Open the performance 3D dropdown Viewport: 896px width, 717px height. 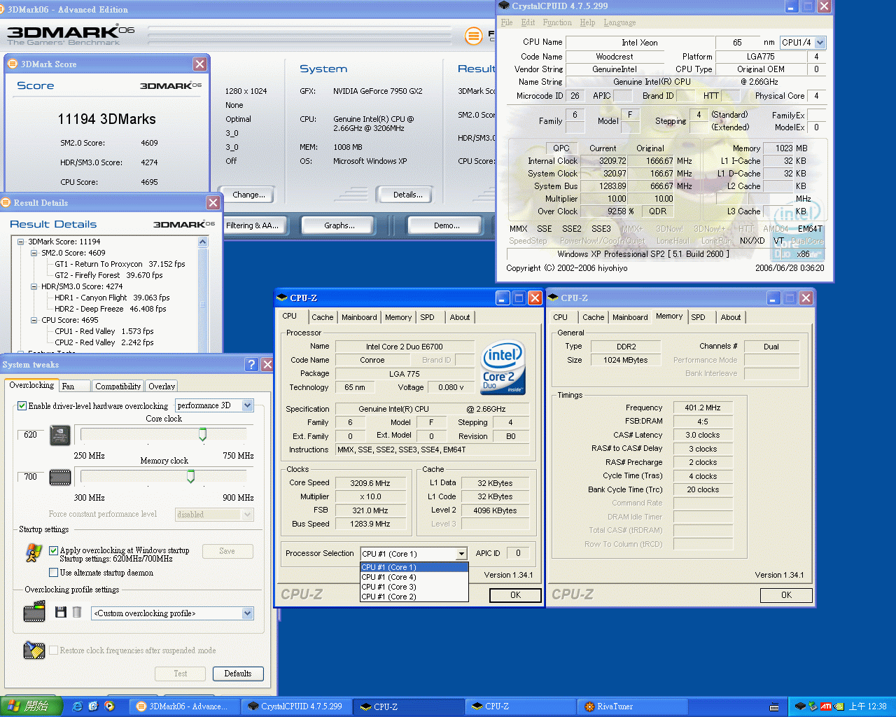[247, 405]
